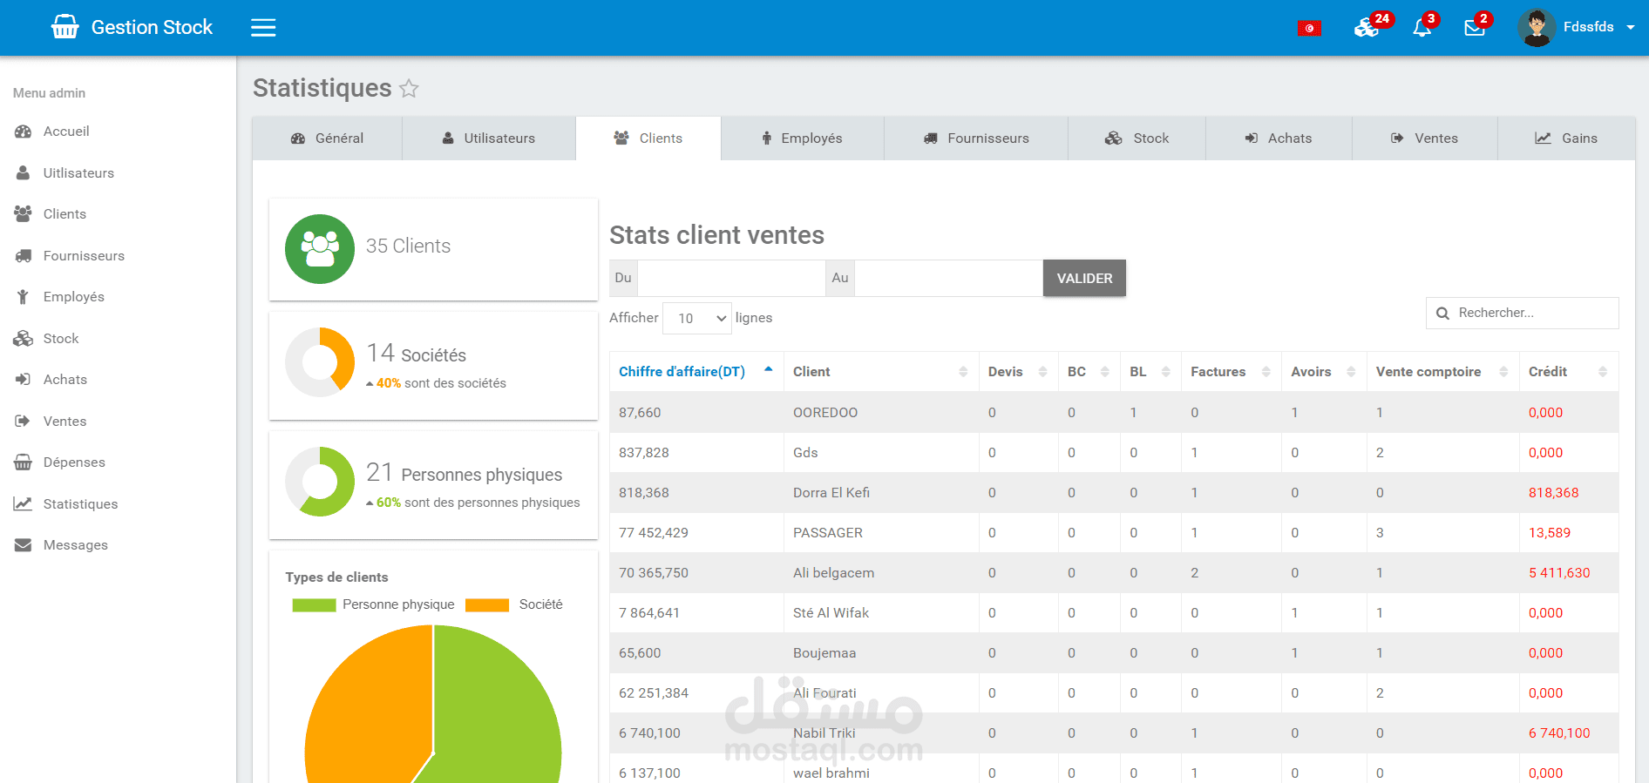
Task: Sort table by Avoirs column
Action: 1324,372
